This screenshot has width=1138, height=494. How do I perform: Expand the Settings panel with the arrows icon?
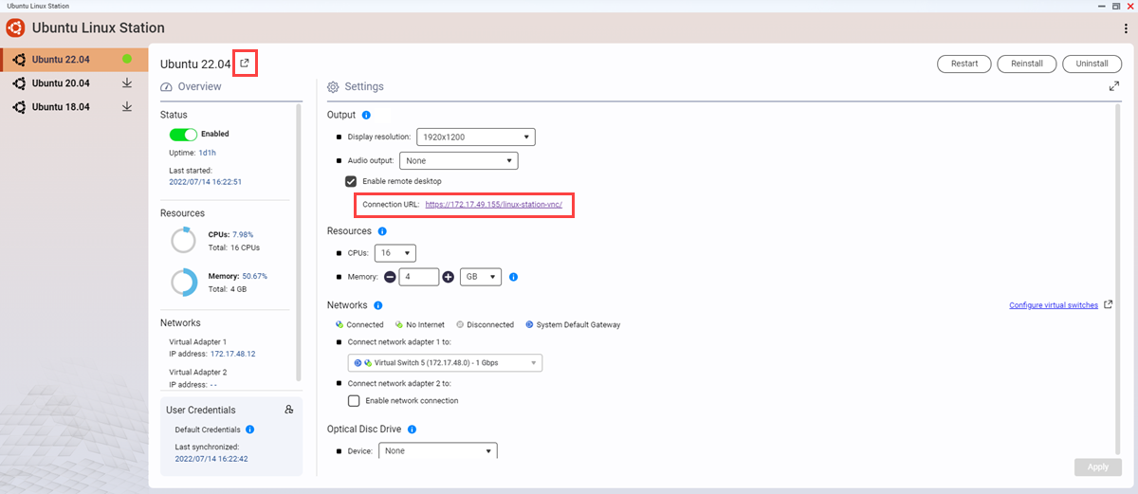coord(1114,86)
